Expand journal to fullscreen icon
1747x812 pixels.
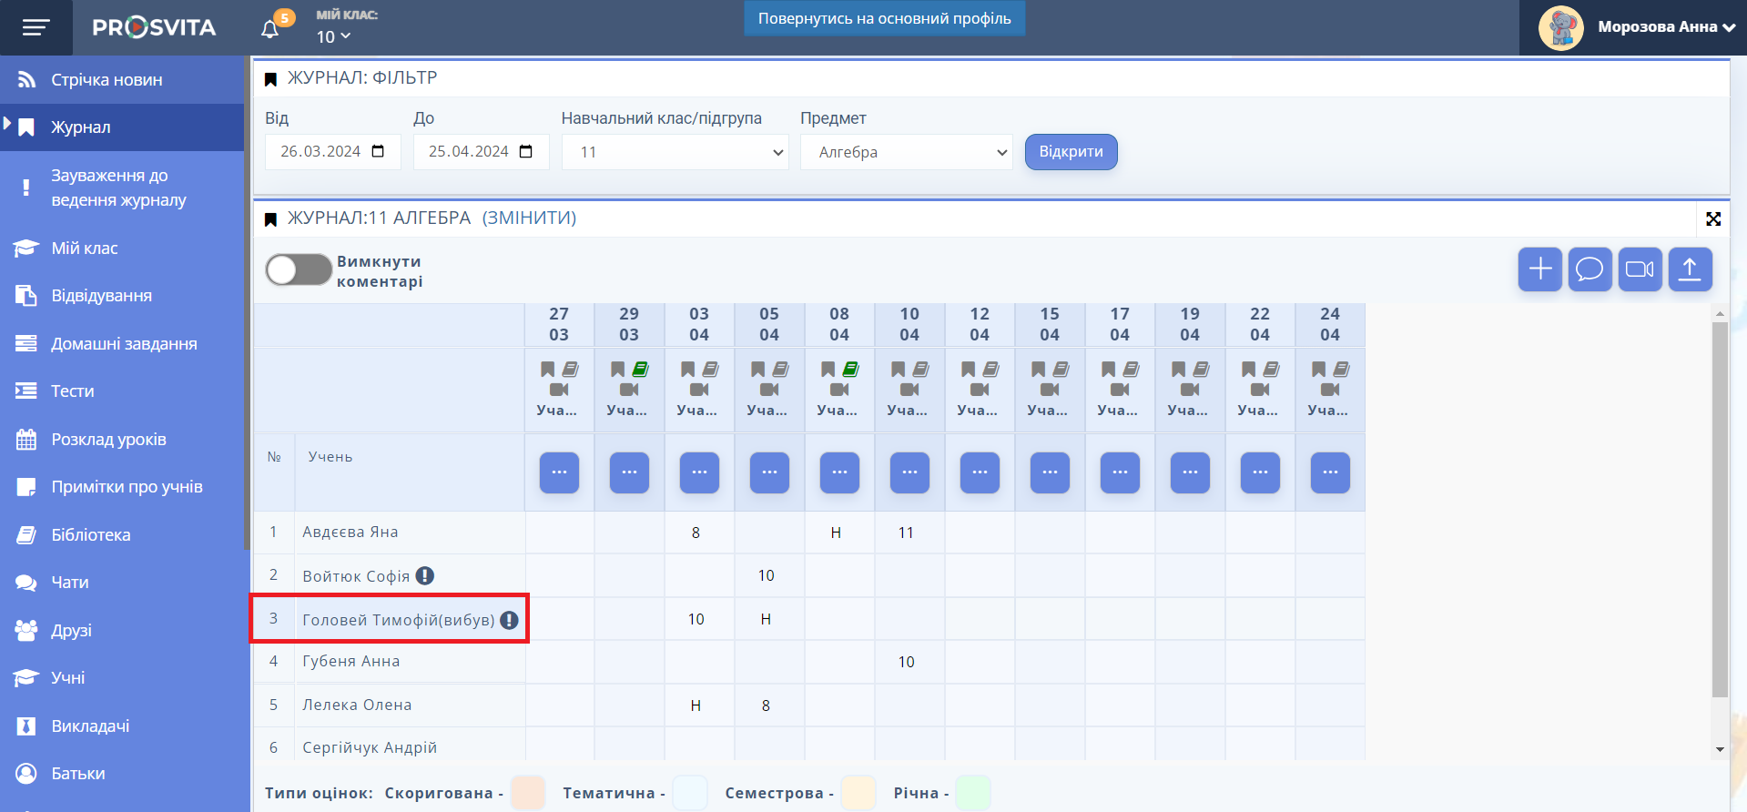pos(1712,218)
